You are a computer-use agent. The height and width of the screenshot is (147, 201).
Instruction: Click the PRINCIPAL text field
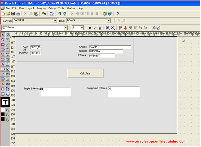(x=105, y=51)
